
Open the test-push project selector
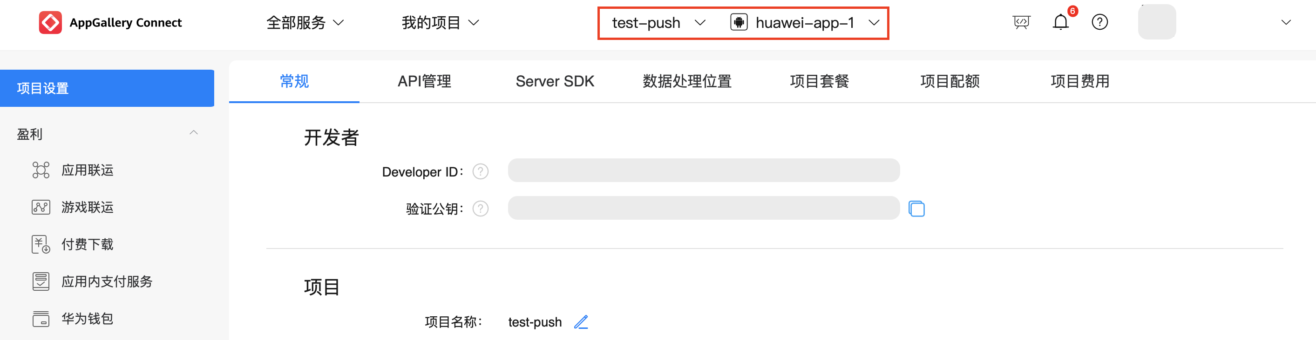pyautogui.click(x=658, y=23)
